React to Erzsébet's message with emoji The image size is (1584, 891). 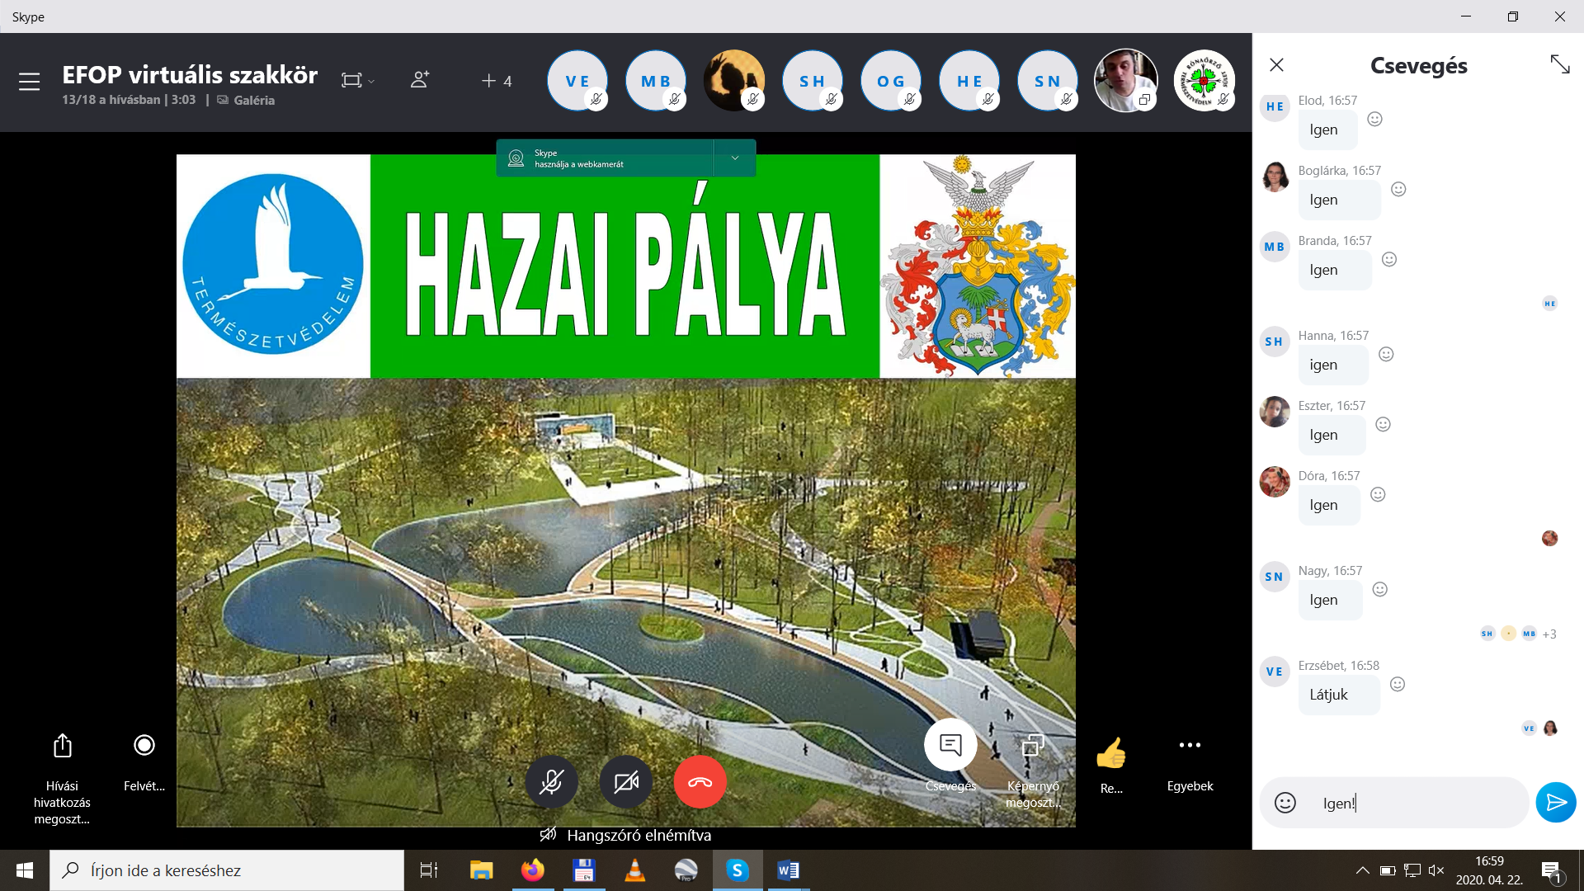click(x=1398, y=684)
